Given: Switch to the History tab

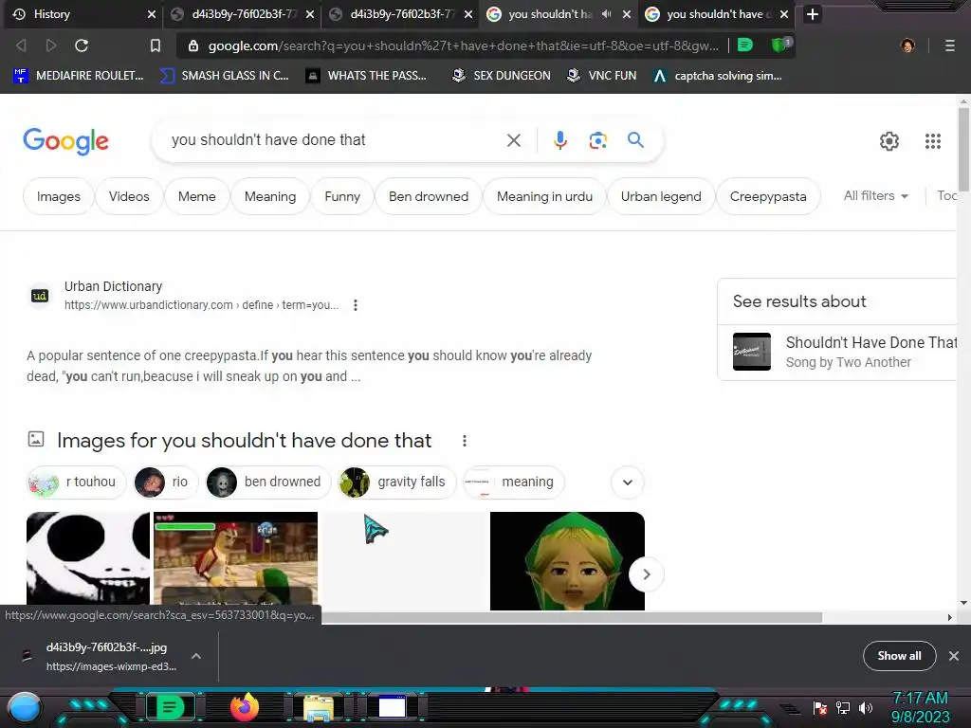Looking at the screenshot, I should pos(82,13).
